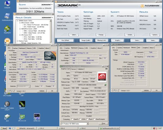Switch to Sensors tab in GPU-Z
163x130 pixels.
coord(74,69)
